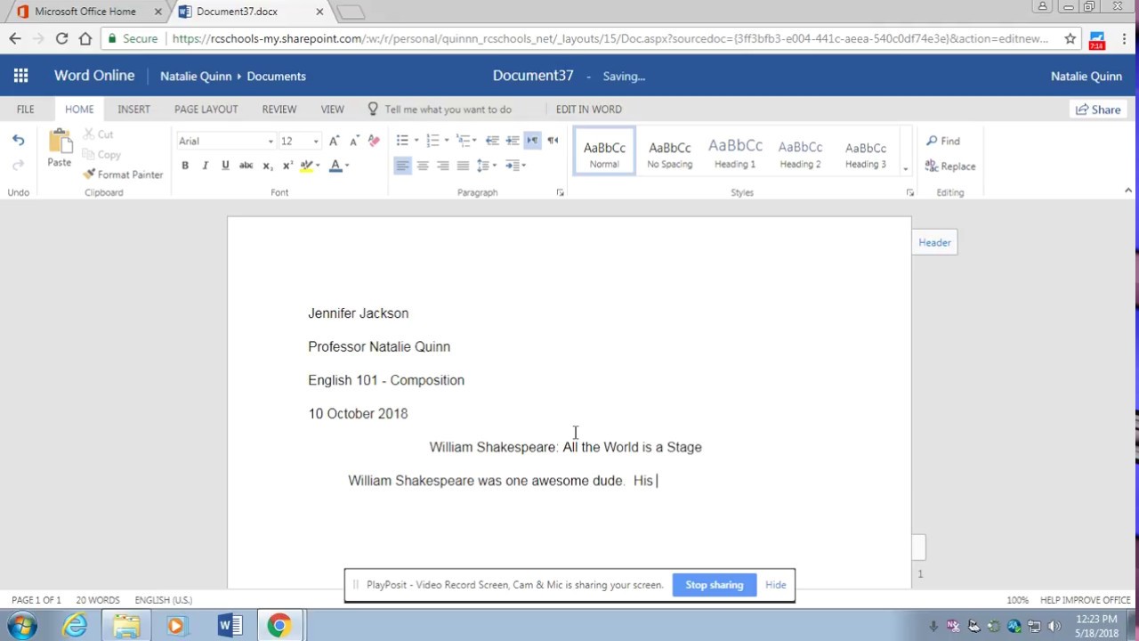Apply subscript formatting
Image resolution: width=1139 pixels, height=641 pixels.
267,166
